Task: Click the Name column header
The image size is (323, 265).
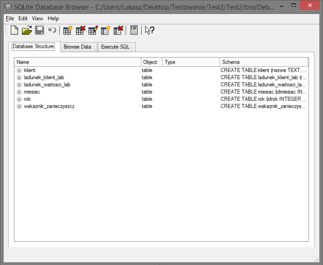Action: (78, 62)
